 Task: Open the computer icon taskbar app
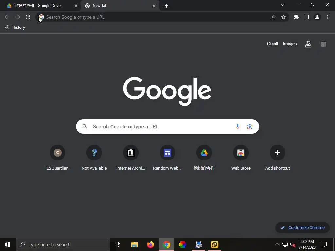pos(199,244)
